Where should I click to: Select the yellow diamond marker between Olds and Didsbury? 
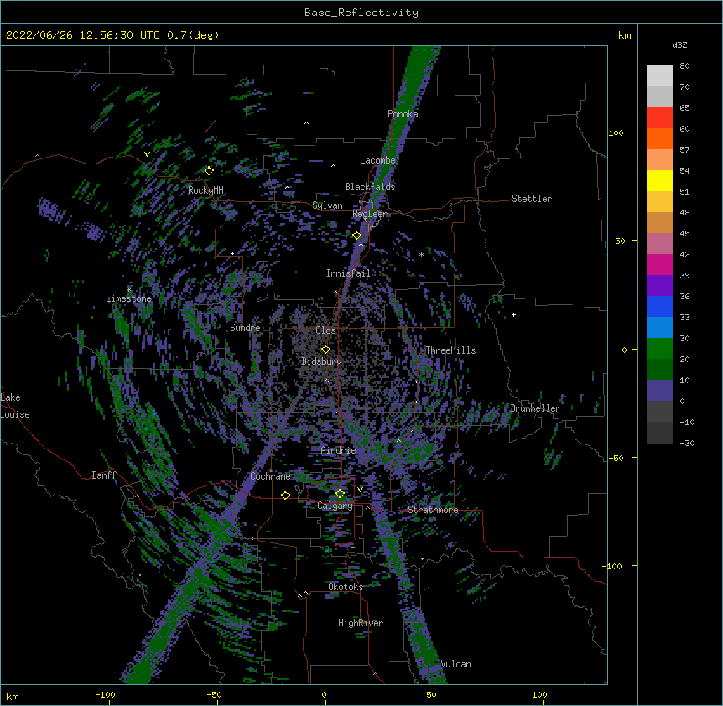click(325, 350)
